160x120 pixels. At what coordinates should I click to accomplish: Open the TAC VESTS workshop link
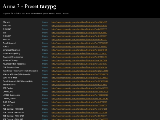79,105
